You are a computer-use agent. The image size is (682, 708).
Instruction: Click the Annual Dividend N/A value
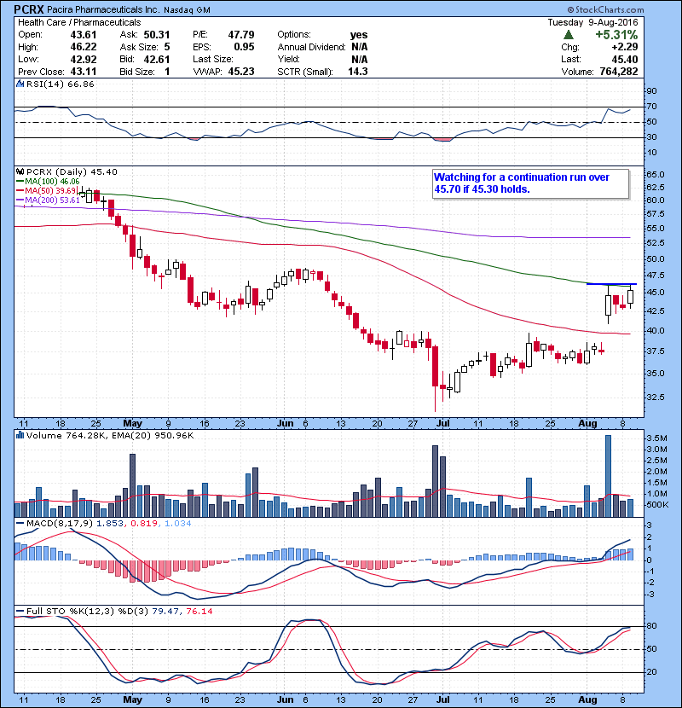tap(359, 47)
